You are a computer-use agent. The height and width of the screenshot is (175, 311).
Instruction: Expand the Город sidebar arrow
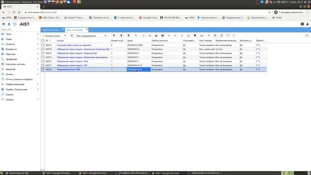pyautogui.click(x=38, y=39)
